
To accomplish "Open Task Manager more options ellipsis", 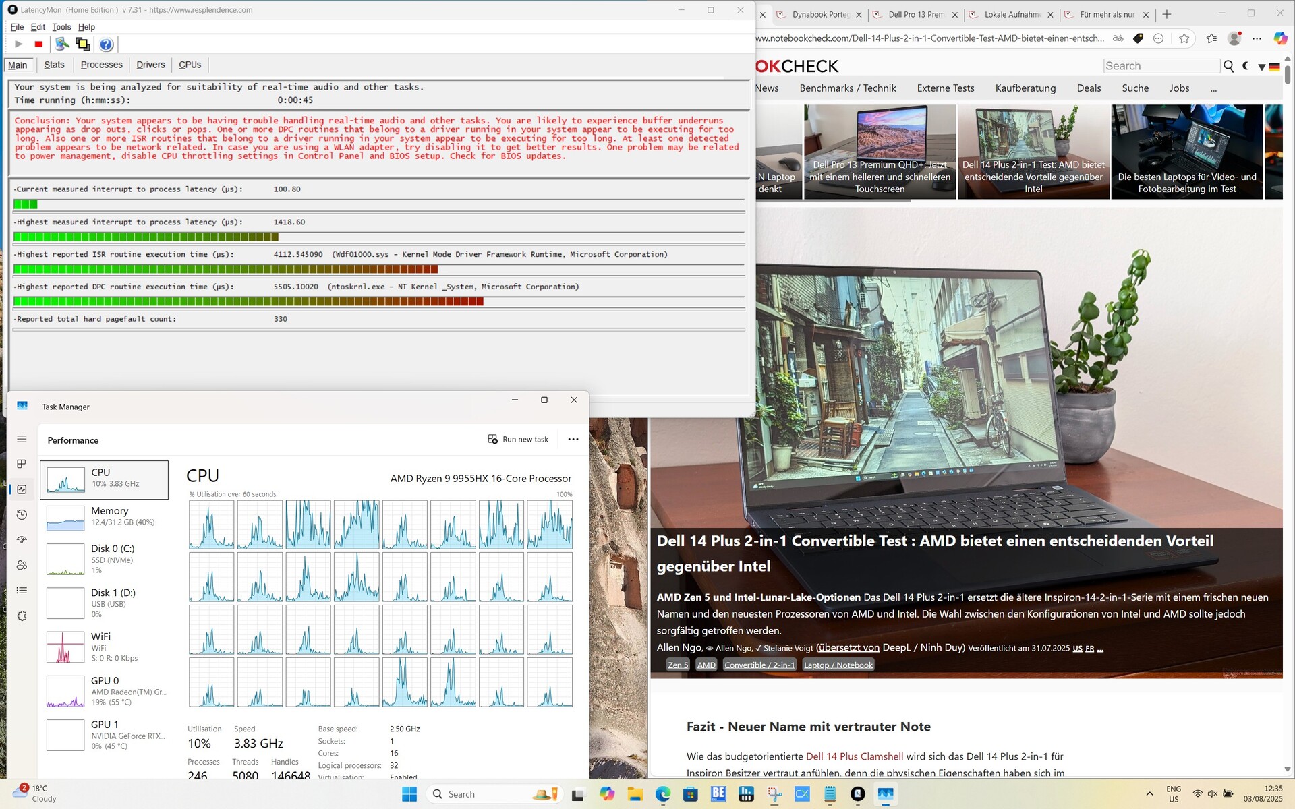I will click(573, 439).
